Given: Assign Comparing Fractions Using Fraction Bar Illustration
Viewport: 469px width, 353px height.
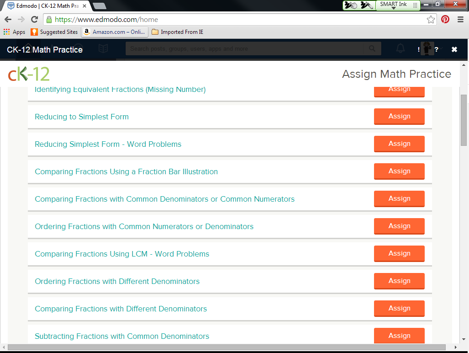Looking at the screenshot, I should point(399,171).
